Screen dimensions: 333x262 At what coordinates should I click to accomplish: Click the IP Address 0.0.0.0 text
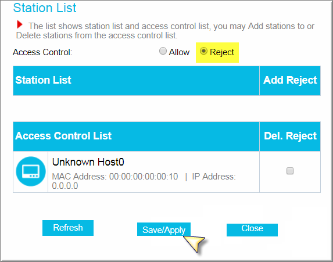click(x=144, y=181)
